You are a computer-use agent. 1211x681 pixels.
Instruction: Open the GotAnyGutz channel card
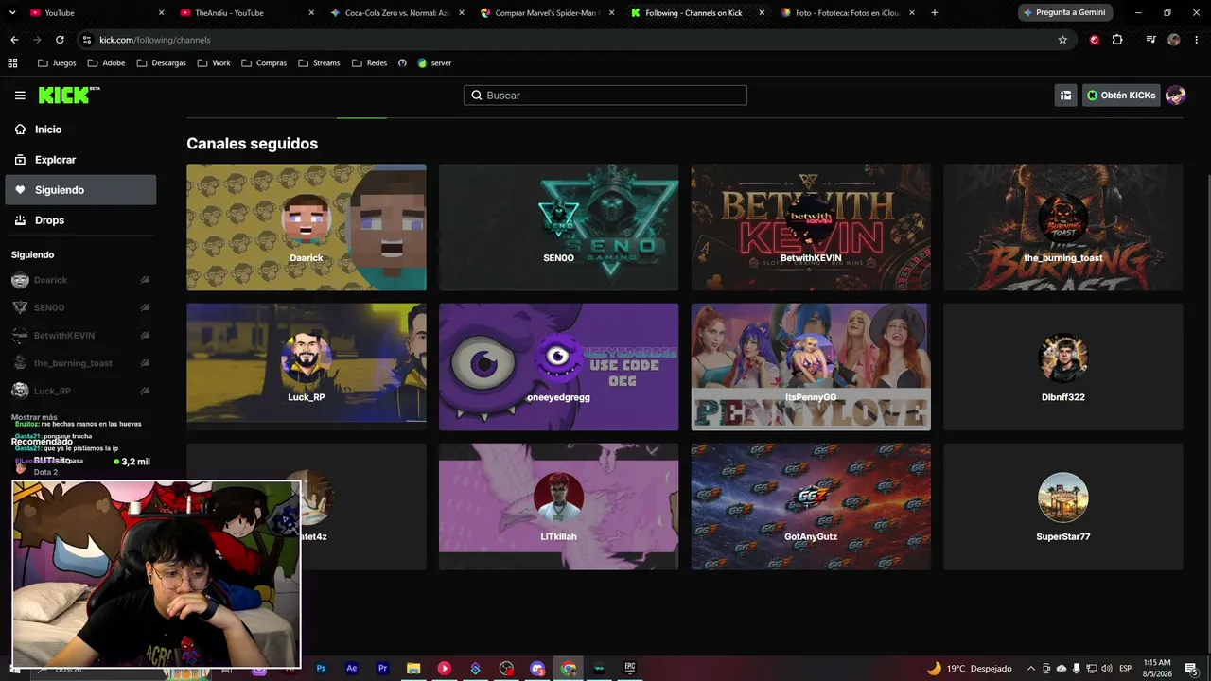click(x=811, y=507)
